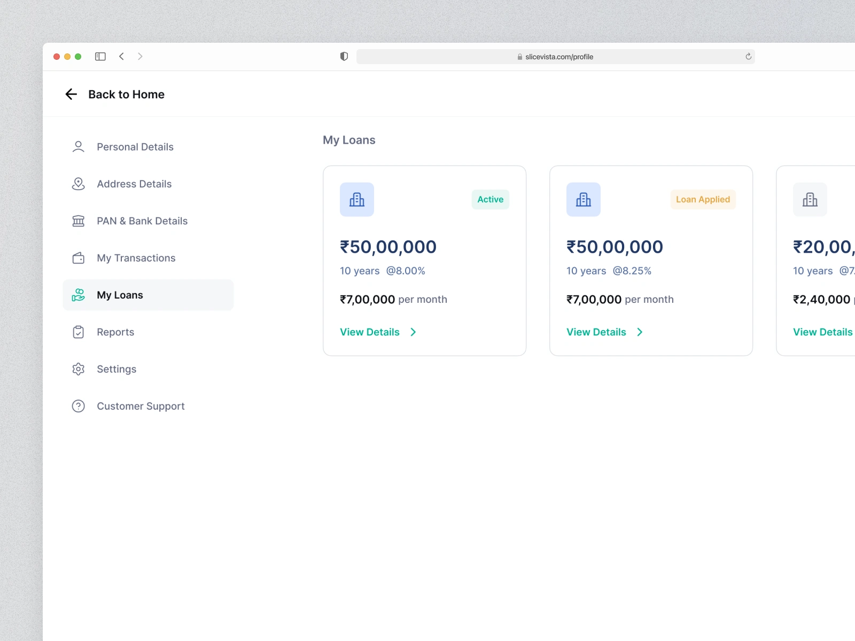This screenshot has width=855, height=641.
Task: Click the Loan Applied status badge
Action: (703, 200)
